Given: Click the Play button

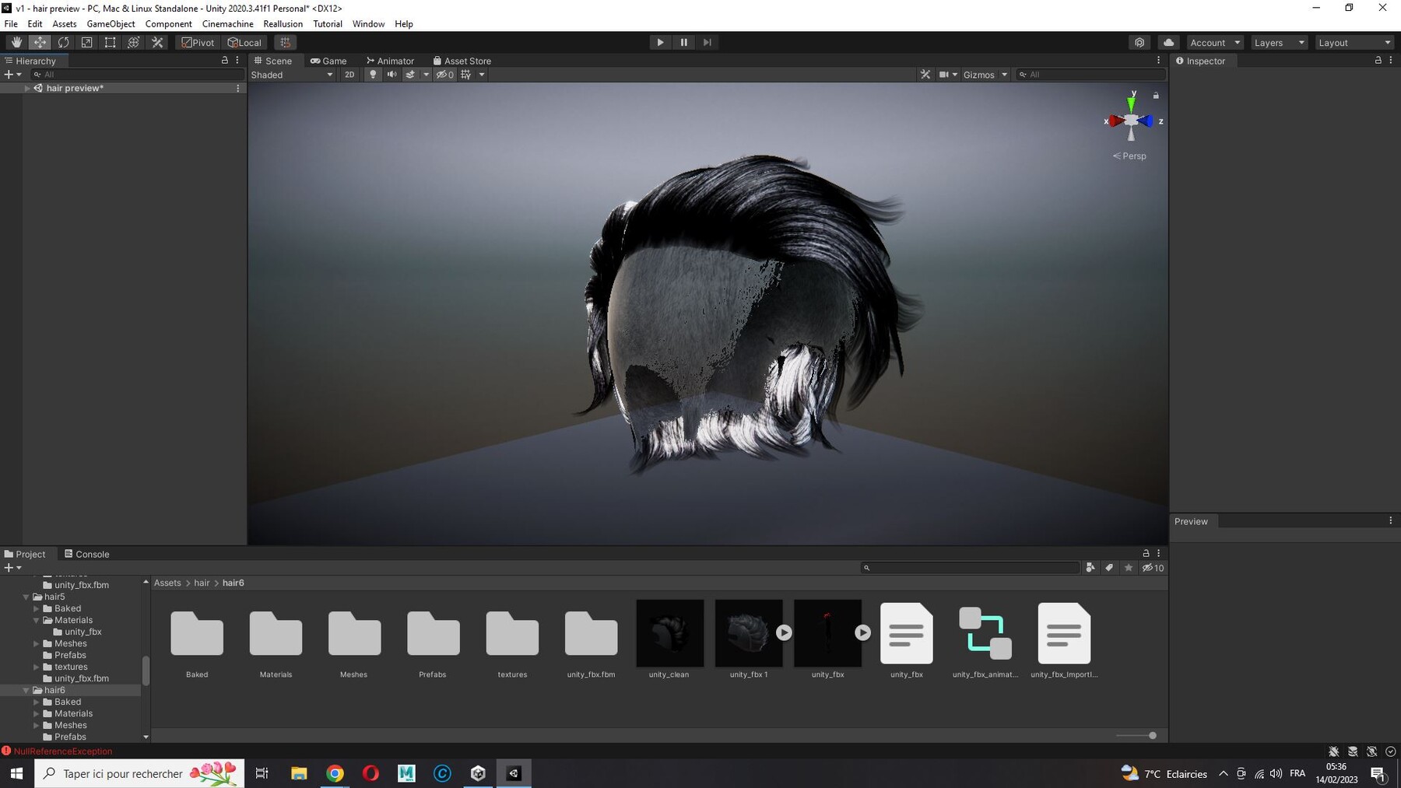Looking at the screenshot, I should (x=660, y=42).
